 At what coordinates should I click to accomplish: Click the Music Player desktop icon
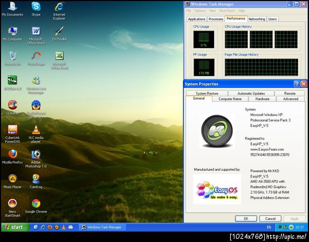pyautogui.click(x=12, y=181)
